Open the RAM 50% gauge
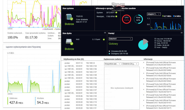185x110 pixels. click(x=138, y=19)
